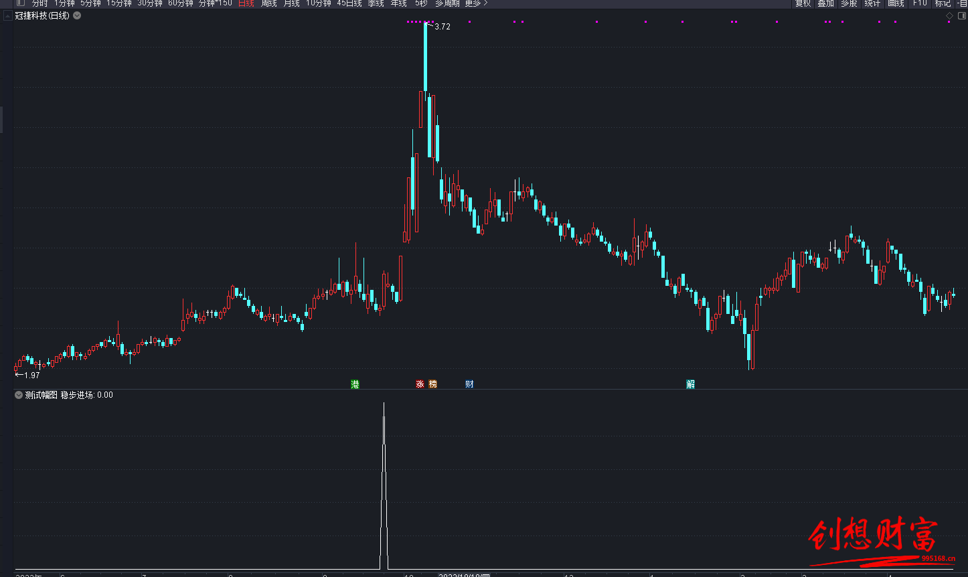Toggle 复权 price adjustment
The width and height of the screenshot is (968, 577).
point(803,3)
